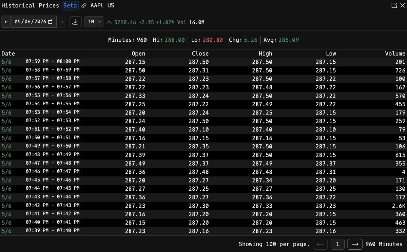Open calendar picker in date field
The width and height of the screenshot is (407, 252).
pyautogui.click(x=51, y=22)
